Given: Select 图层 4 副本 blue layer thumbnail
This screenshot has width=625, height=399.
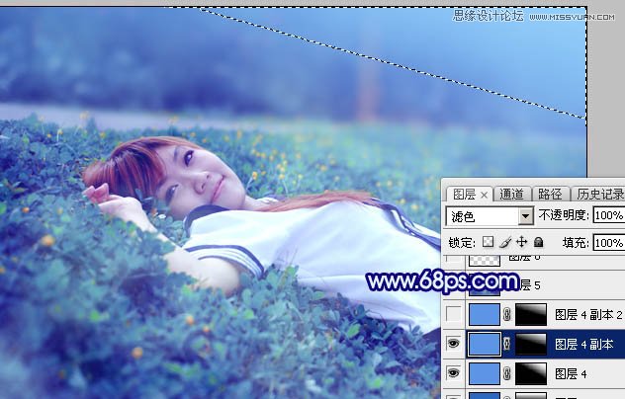Looking at the screenshot, I should point(485,344).
